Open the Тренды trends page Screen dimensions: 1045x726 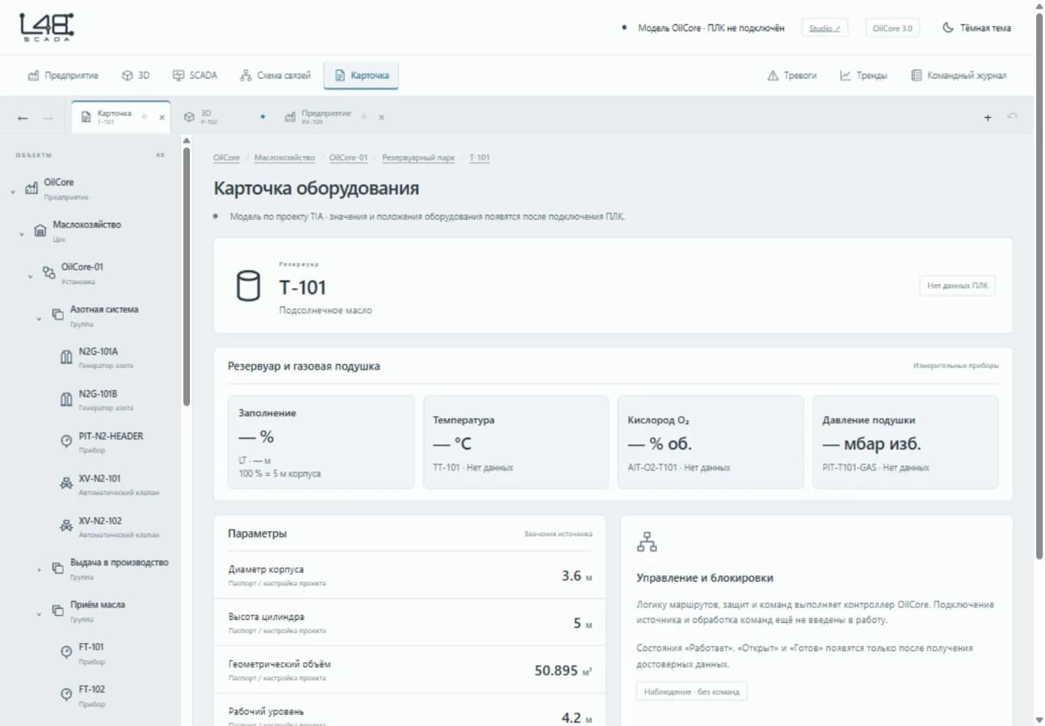[x=863, y=76]
